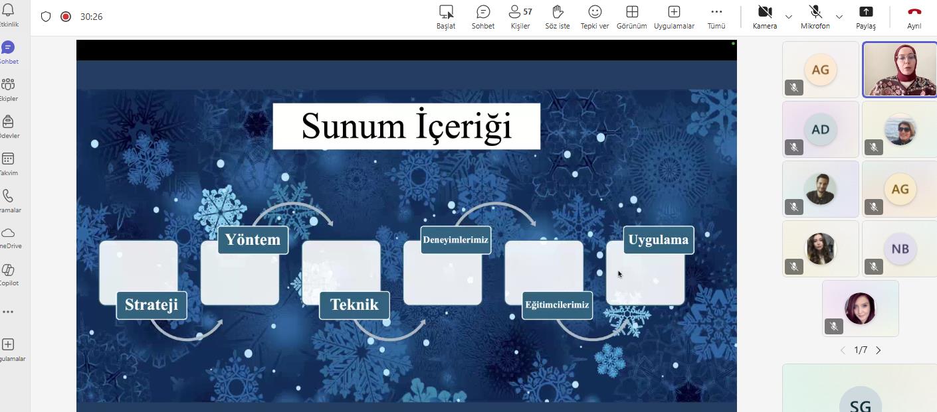
Task: Change layout via Görünüm
Action: (x=632, y=17)
